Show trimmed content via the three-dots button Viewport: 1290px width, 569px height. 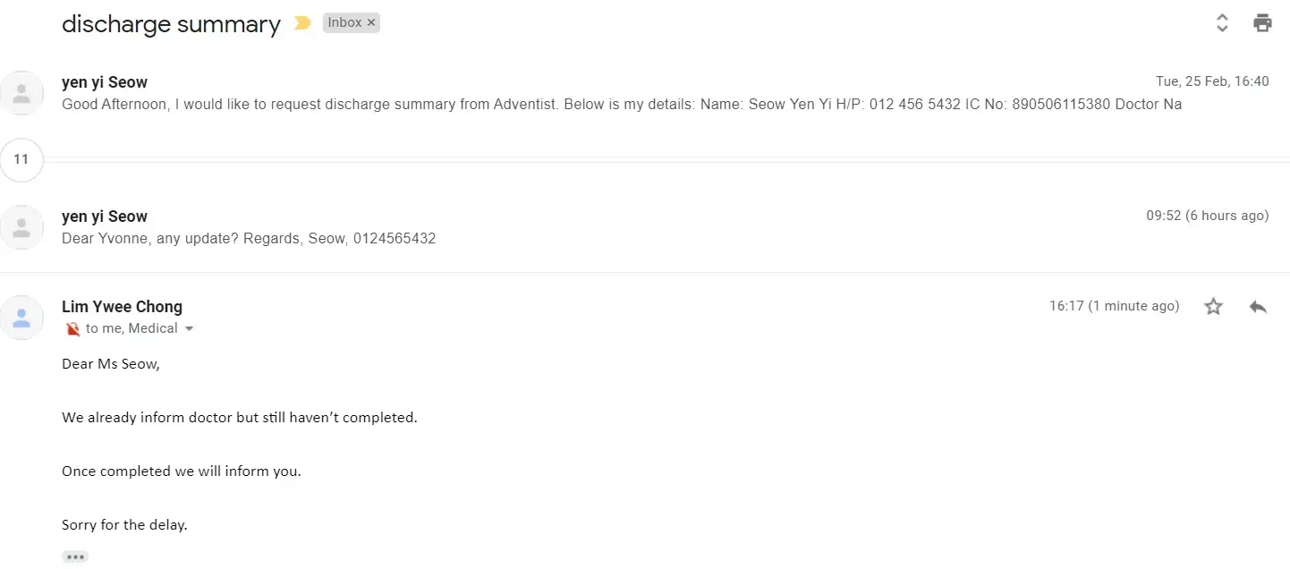tap(75, 556)
